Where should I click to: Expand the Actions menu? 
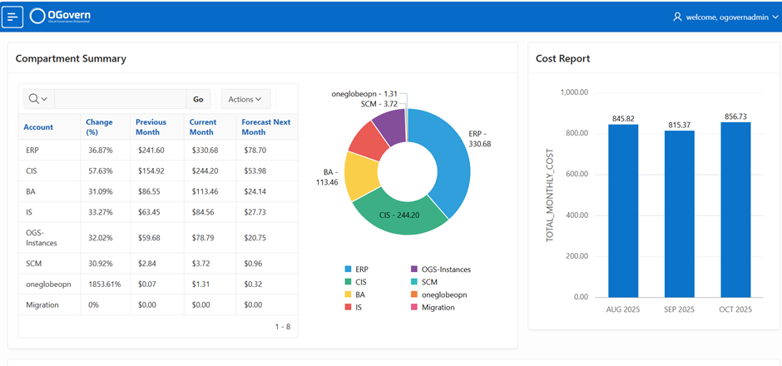click(x=245, y=99)
